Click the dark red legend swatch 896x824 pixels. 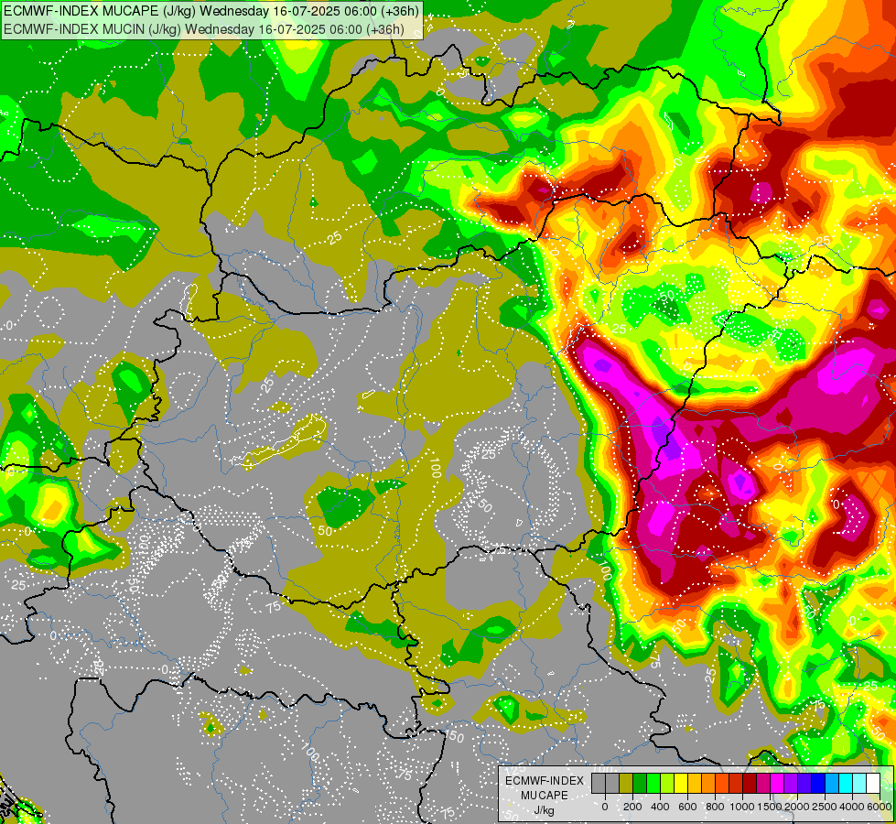tap(750, 784)
